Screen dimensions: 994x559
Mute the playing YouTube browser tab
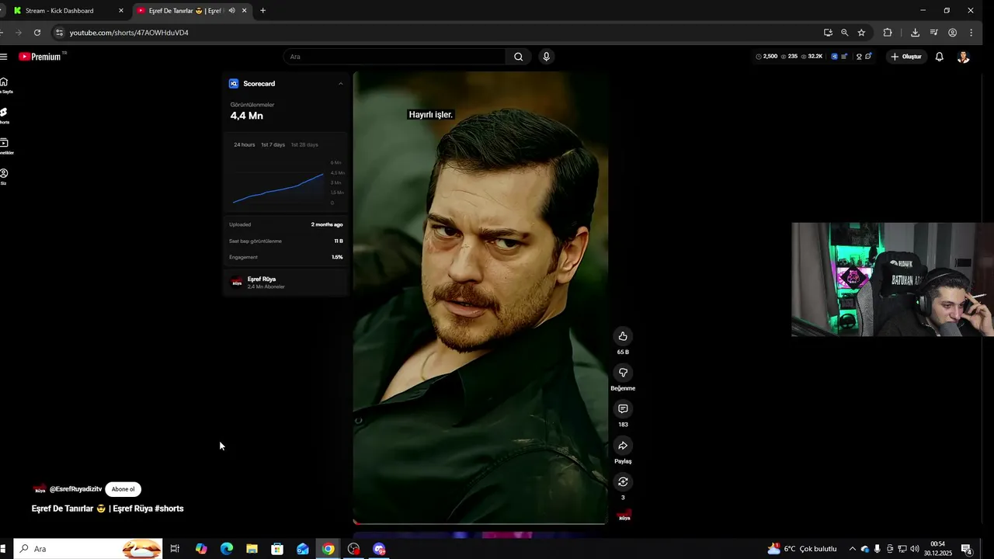tap(231, 11)
